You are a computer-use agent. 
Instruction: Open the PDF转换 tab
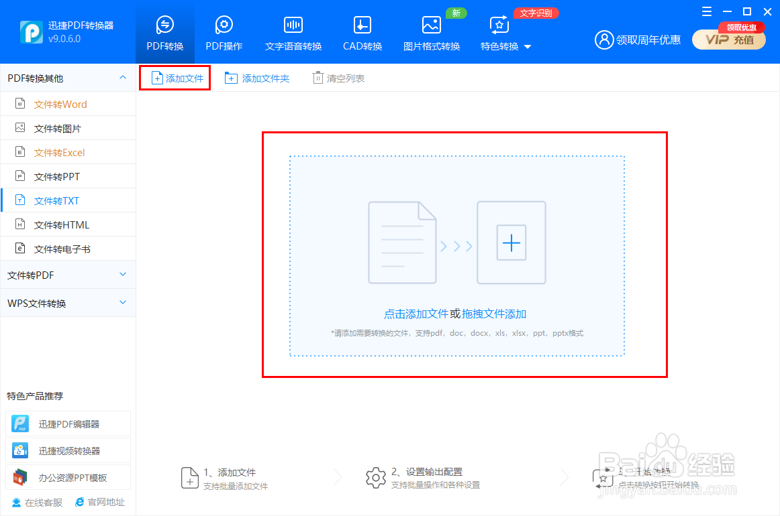pos(164,33)
